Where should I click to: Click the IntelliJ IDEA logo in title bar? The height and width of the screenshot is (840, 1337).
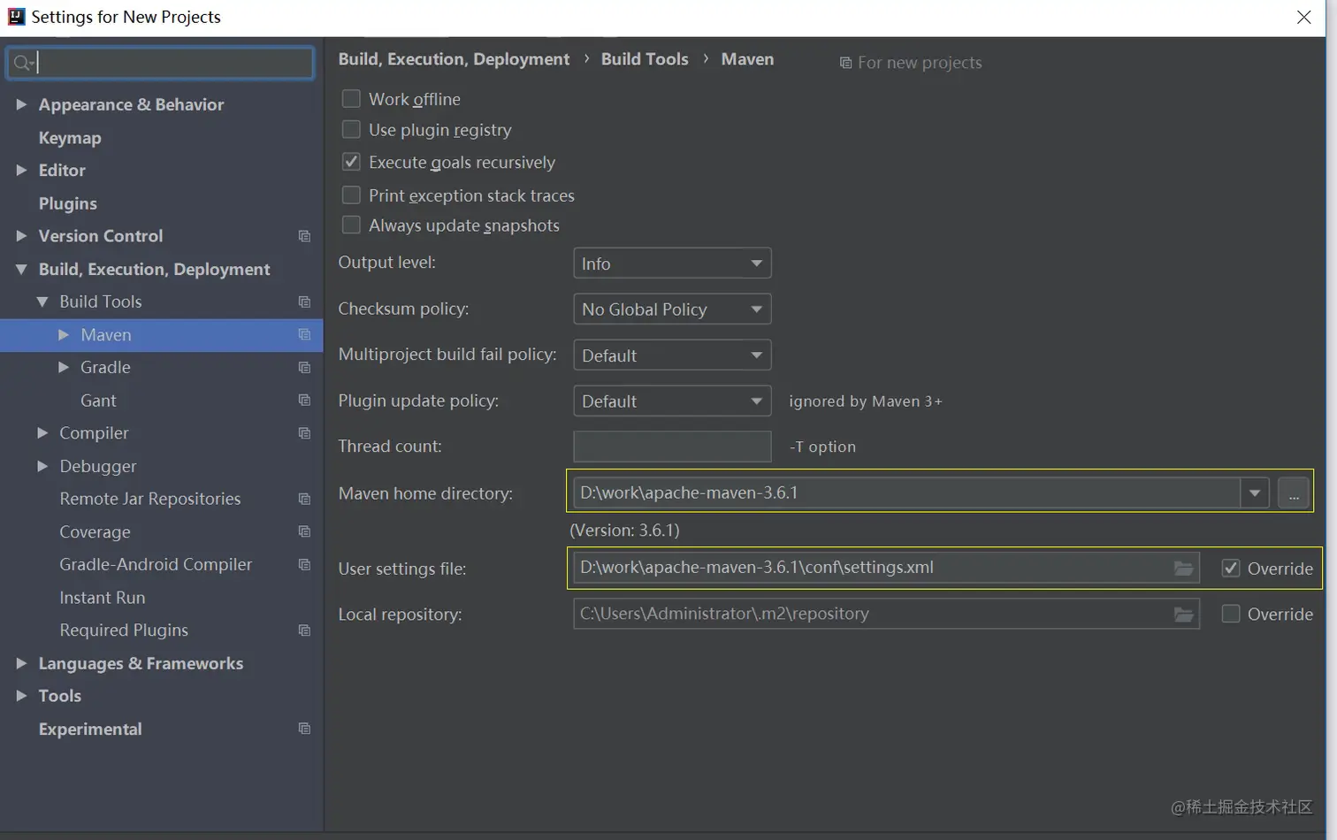click(x=16, y=17)
